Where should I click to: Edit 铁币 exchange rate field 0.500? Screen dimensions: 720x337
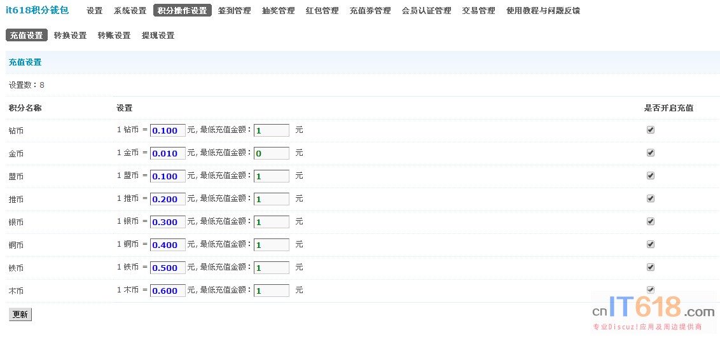168,268
